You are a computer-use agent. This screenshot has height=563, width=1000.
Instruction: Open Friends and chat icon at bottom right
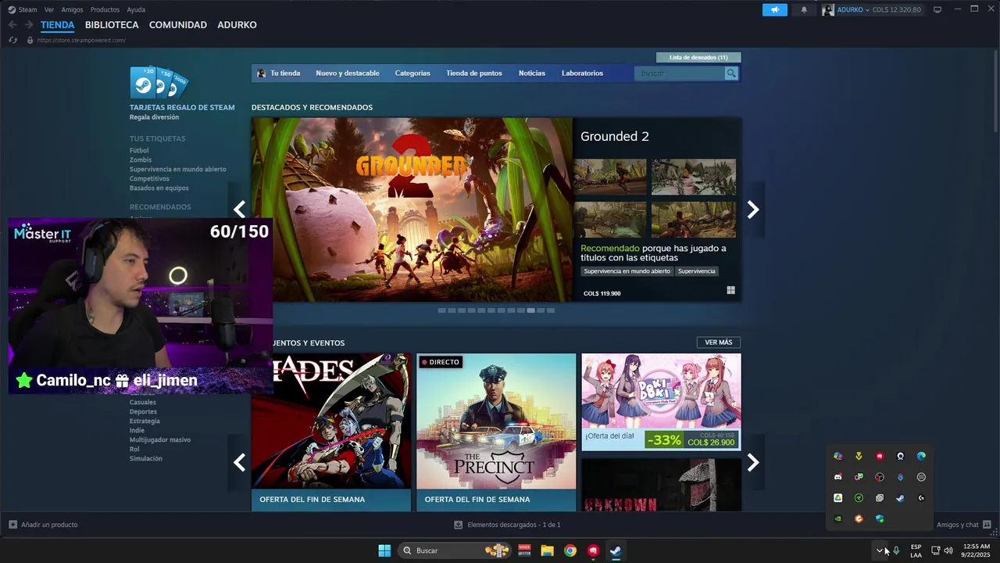point(987,525)
